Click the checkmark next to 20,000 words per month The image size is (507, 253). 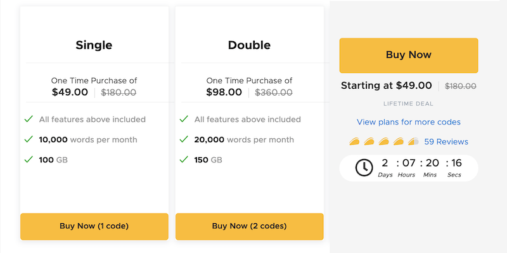pos(184,139)
